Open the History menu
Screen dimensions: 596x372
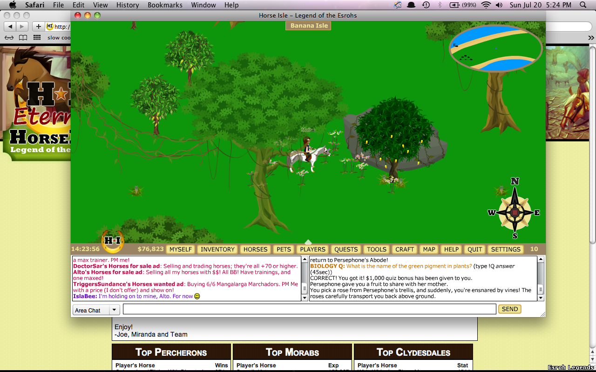128,5
